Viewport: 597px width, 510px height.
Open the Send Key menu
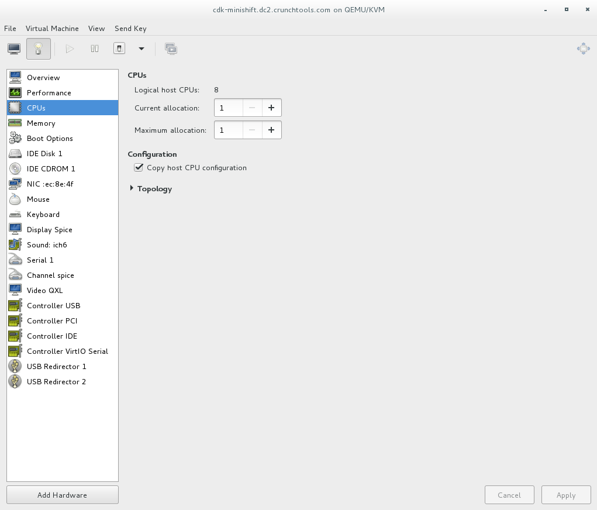coord(130,28)
